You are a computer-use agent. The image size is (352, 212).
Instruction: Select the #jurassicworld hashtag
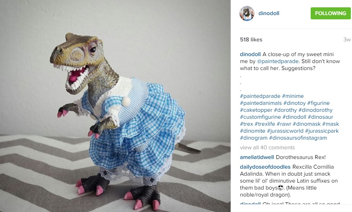click(285, 131)
